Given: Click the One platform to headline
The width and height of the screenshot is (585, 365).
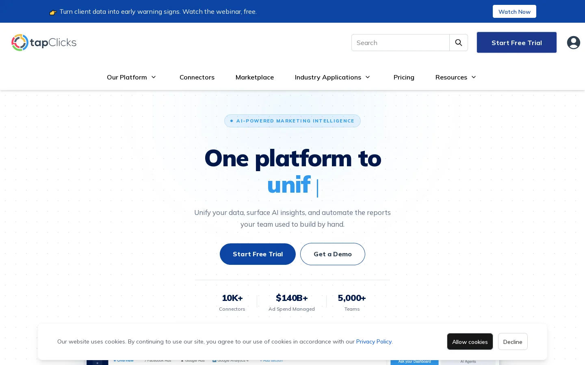Looking at the screenshot, I should click(x=292, y=158).
